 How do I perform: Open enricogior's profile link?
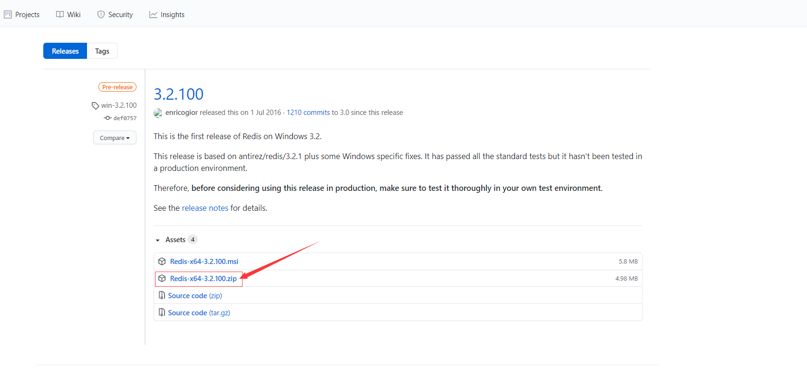[x=182, y=113]
